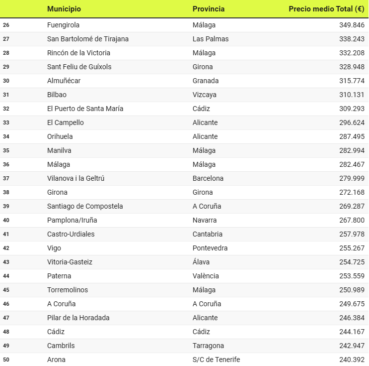This screenshot has height=366, width=369.
Task: Select El Puerto de Santa María
Action: point(85,109)
